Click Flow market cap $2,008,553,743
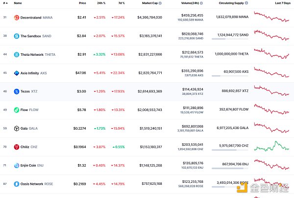This screenshot has height=198, width=294. click(149, 110)
